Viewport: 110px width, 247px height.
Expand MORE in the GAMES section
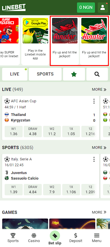99,212
